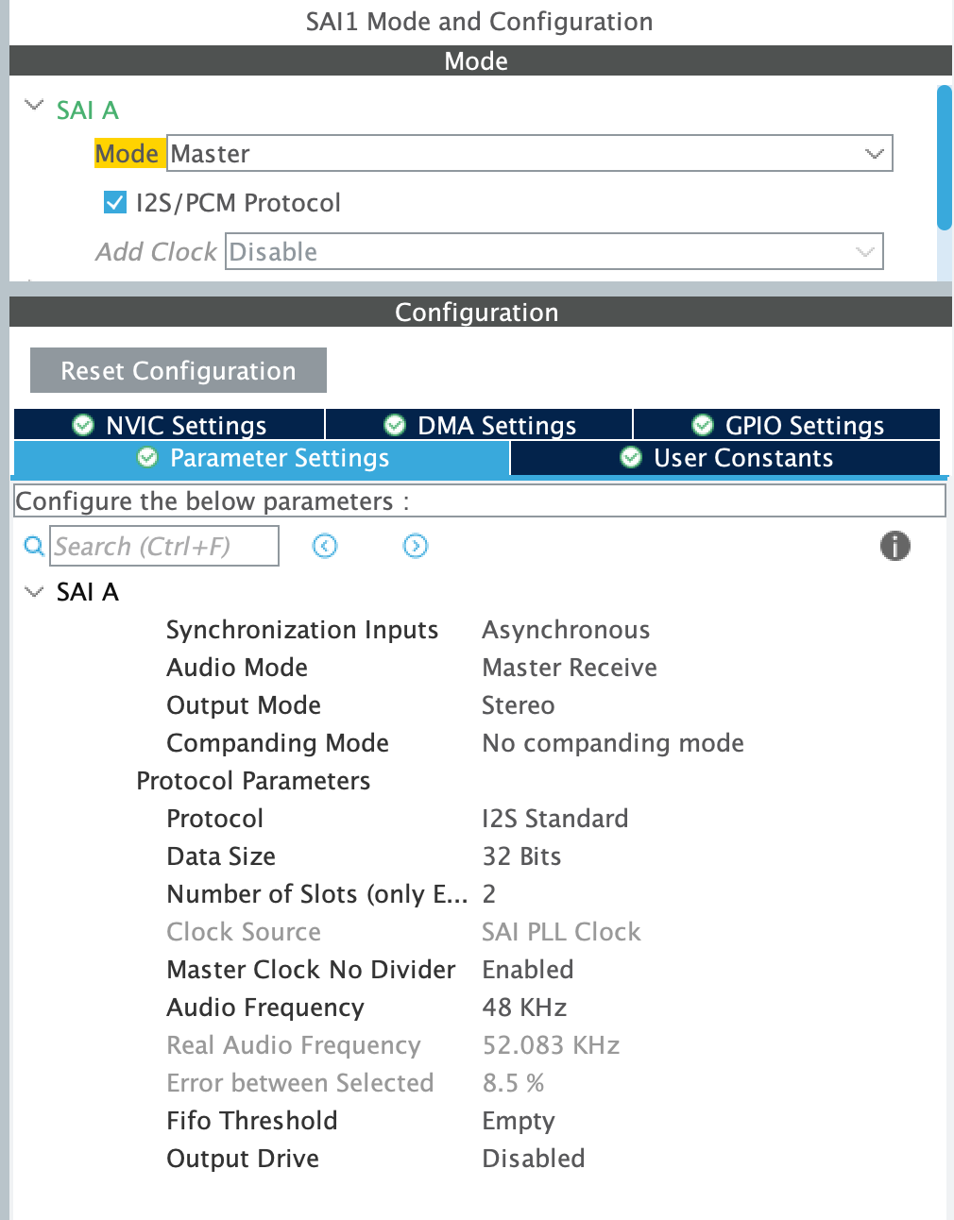The width and height of the screenshot is (954, 1220).
Task: Click the green check icon on NVIC Settings tab
Action: point(82,425)
